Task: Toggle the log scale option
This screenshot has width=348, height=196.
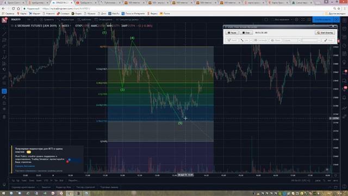Action: (x=329, y=181)
